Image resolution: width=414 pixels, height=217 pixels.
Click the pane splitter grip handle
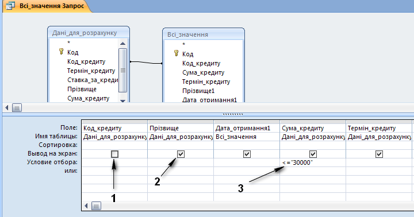[233, 114]
